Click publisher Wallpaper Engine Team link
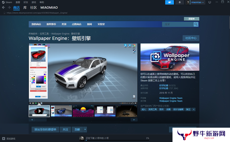230x142 pixels. coord(171,101)
